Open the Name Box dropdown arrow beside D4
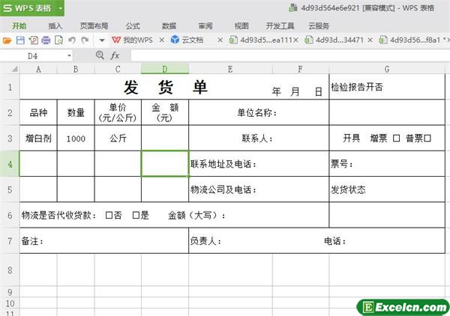The height and width of the screenshot is (316, 450). click(69, 55)
